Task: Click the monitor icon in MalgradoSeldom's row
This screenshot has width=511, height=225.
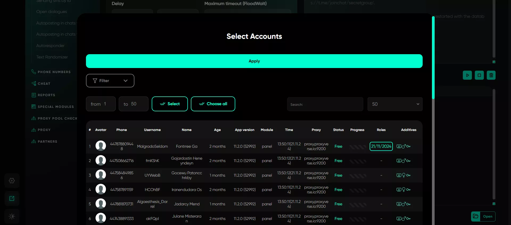Action: (399, 146)
